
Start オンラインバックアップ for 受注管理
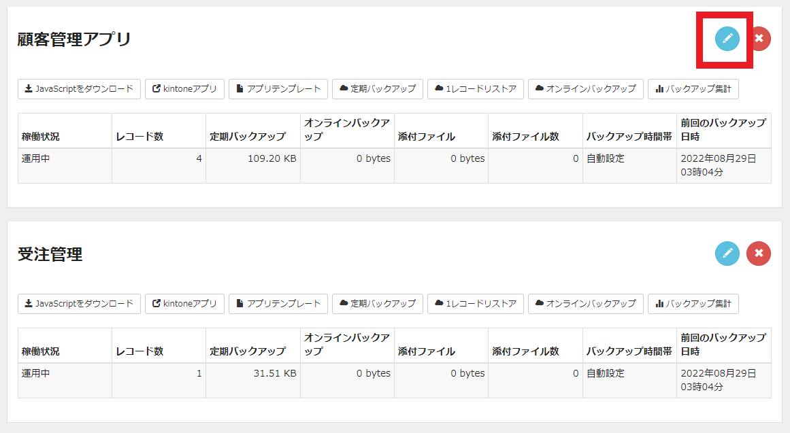585,304
